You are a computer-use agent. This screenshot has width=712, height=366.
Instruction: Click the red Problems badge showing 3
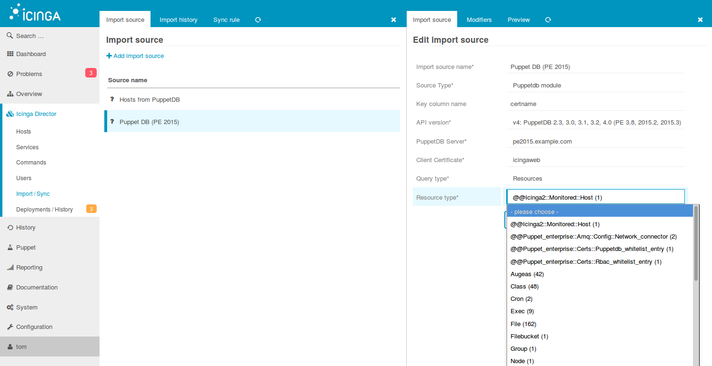[91, 73]
